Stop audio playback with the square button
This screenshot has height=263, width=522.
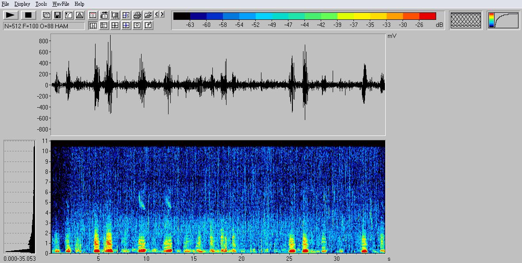click(28, 15)
